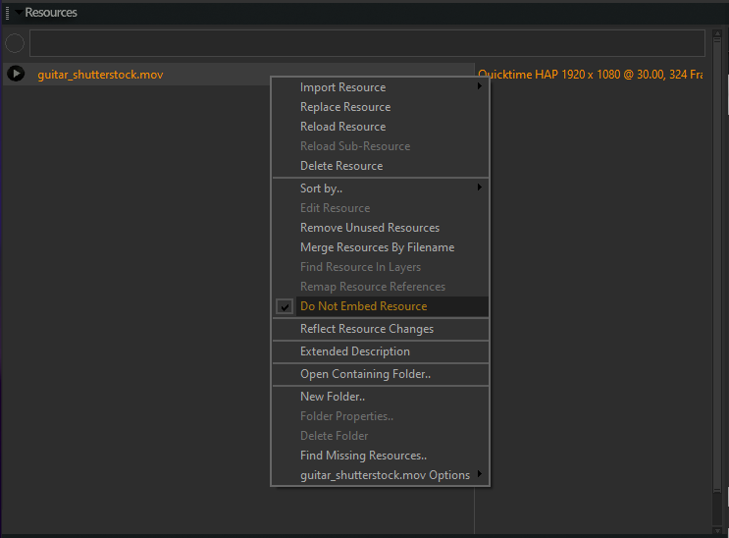Choose Merge Resources By Filename
729x538 pixels.
click(381, 246)
